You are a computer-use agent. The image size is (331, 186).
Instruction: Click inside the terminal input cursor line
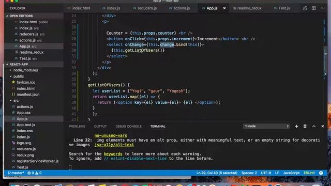70,167
